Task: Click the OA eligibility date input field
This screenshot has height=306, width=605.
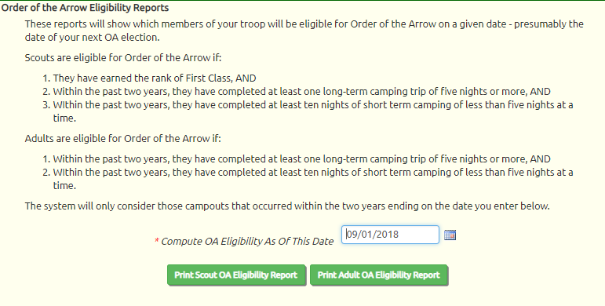Action: [390, 235]
